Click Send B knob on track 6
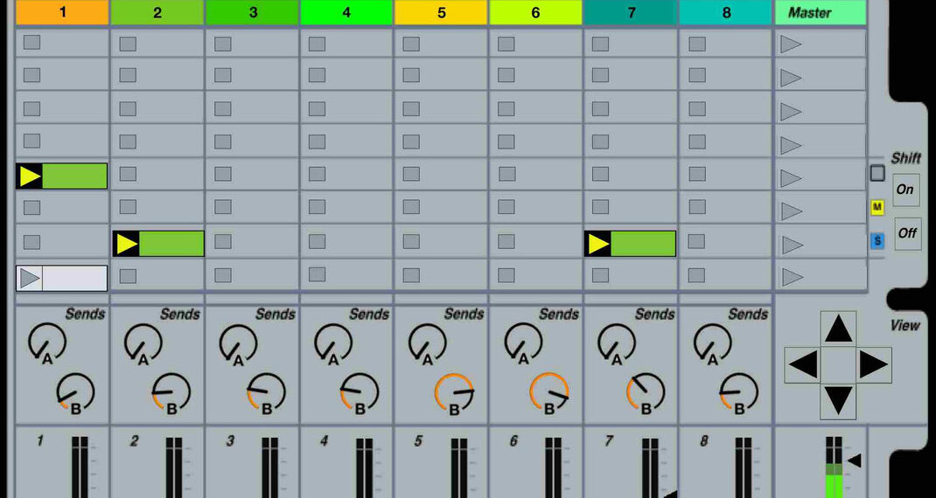Viewport: 936px width, 498px height. click(x=549, y=392)
